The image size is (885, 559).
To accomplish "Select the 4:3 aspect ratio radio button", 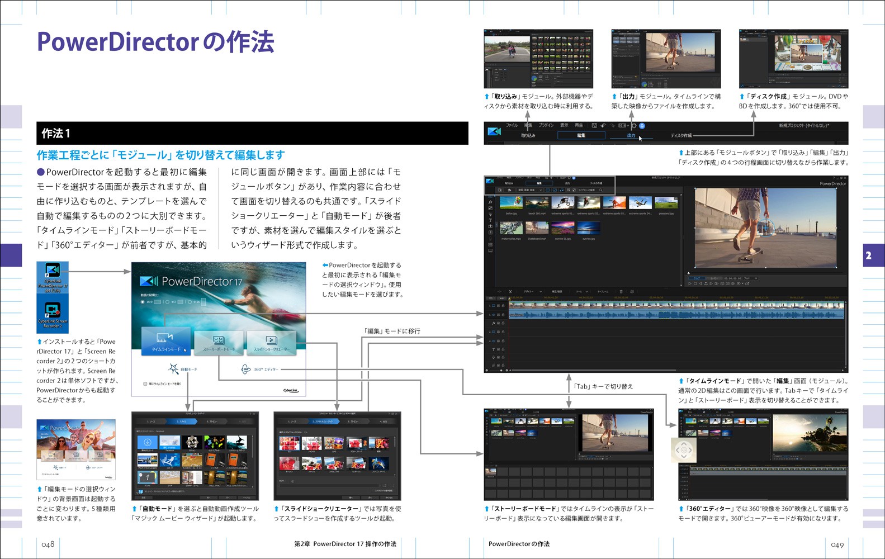I will coord(167,302).
